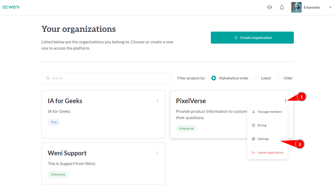
Task: Select Alphabetical order filter
Action: [214, 78]
